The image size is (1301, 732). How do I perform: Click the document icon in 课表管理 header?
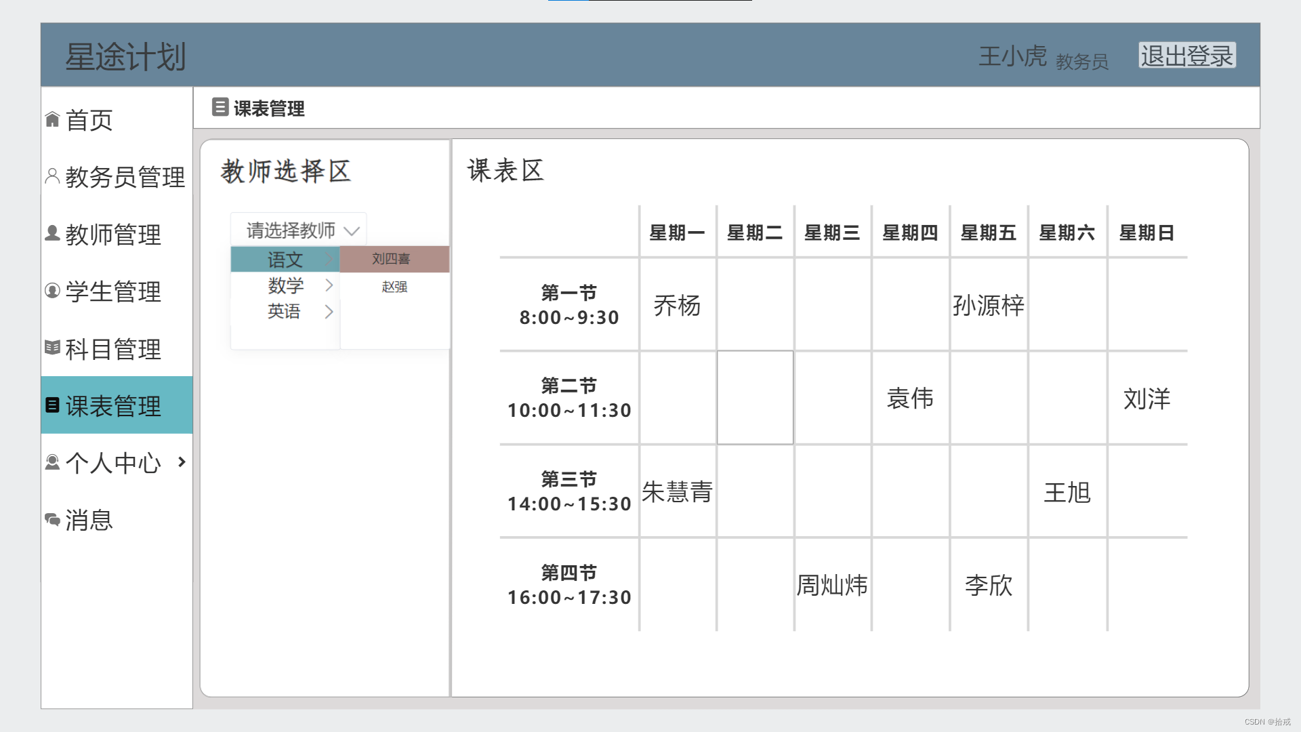coord(220,107)
